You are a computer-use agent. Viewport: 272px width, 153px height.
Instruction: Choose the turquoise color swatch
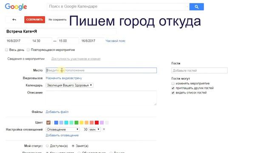coord(66,123)
